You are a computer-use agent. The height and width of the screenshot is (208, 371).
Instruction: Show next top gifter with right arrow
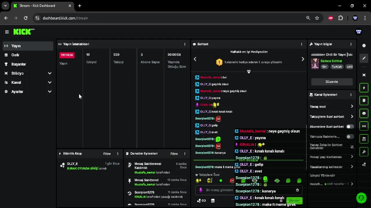coord(303,59)
